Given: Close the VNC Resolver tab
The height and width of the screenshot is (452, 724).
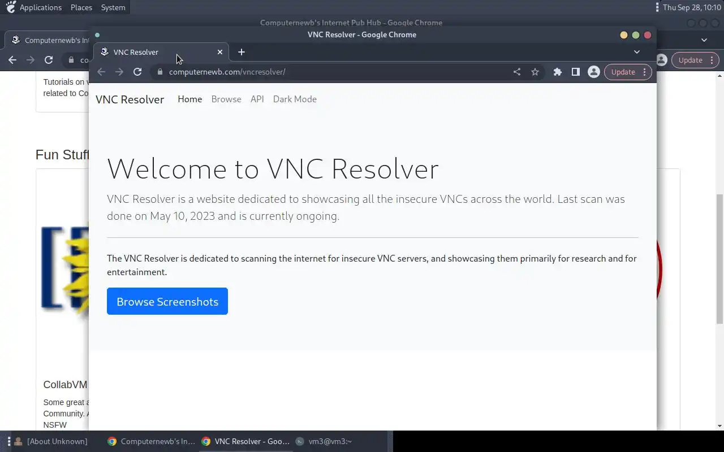Looking at the screenshot, I should tap(220, 52).
